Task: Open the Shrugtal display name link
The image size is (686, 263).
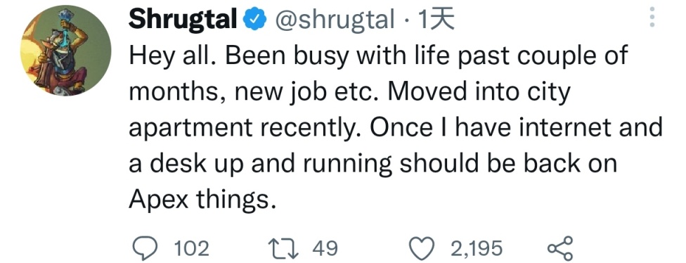Action: click(x=183, y=20)
